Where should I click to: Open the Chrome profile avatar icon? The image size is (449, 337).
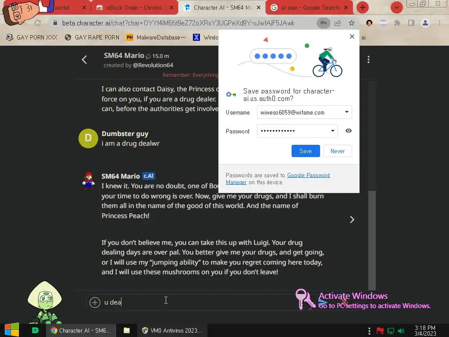(x=425, y=23)
